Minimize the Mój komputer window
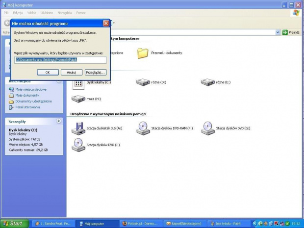 pyautogui.click(x=284, y=5)
